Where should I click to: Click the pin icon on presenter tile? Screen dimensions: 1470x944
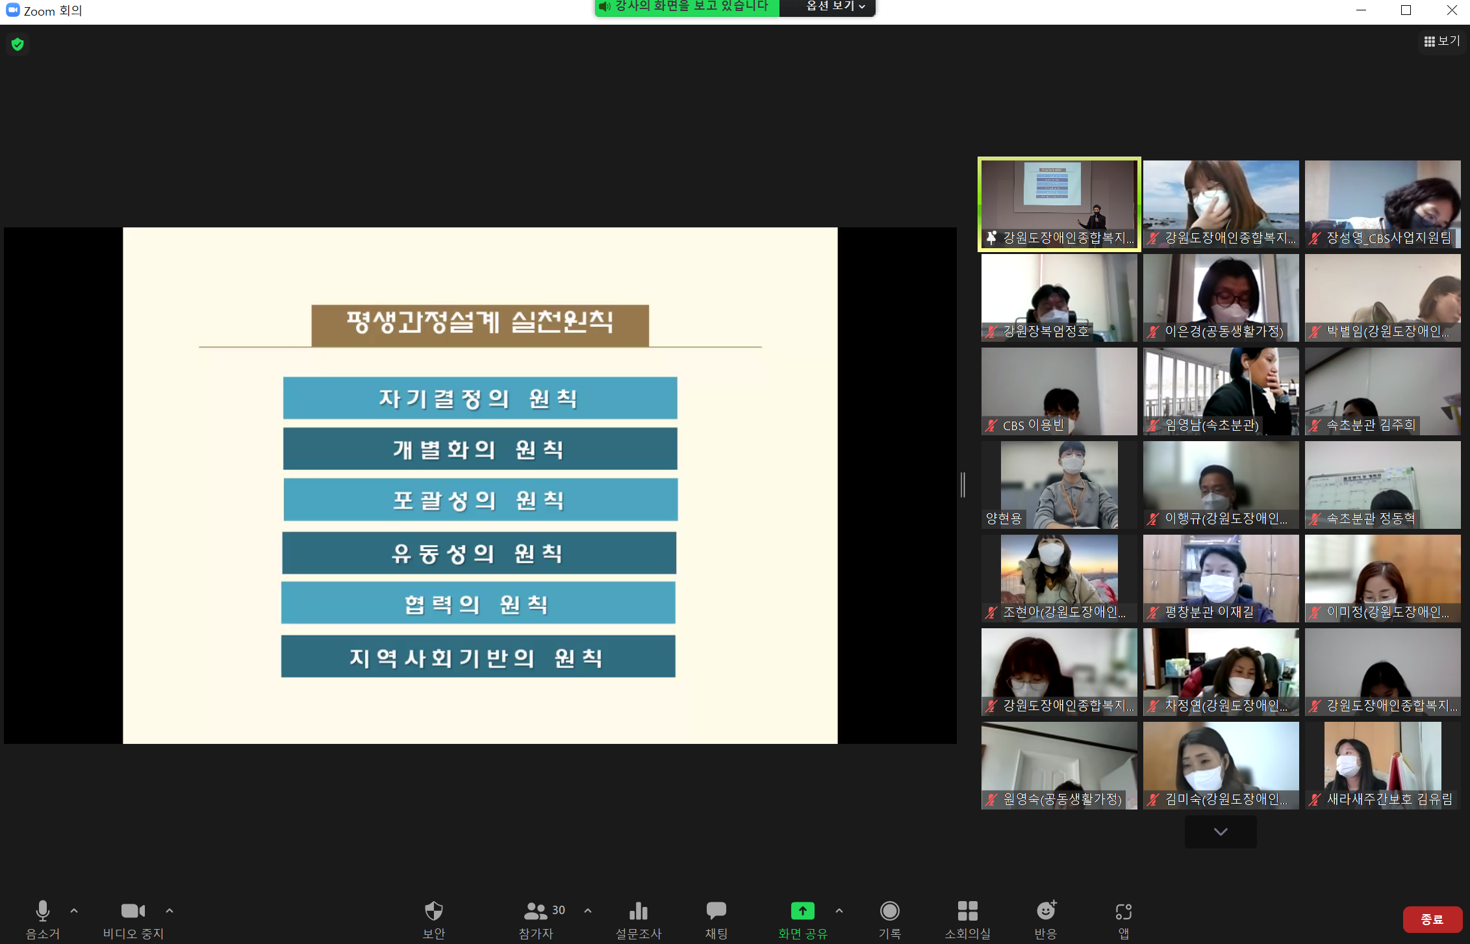pos(991,238)
